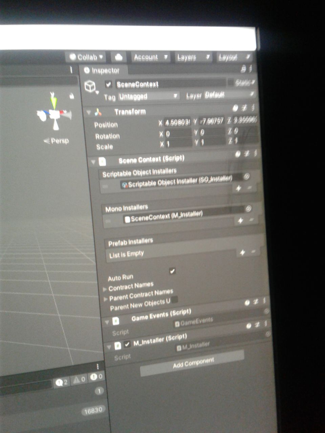Toggle Parent New Objects checkbox
This screenshot has width=325, height=433.
[x=174, y=299]
